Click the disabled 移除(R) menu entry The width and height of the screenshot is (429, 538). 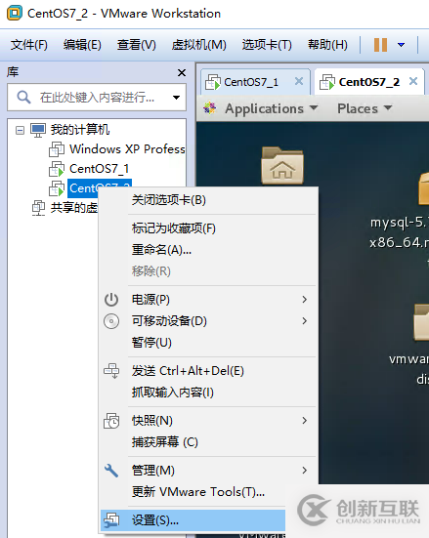coord(208,271)
